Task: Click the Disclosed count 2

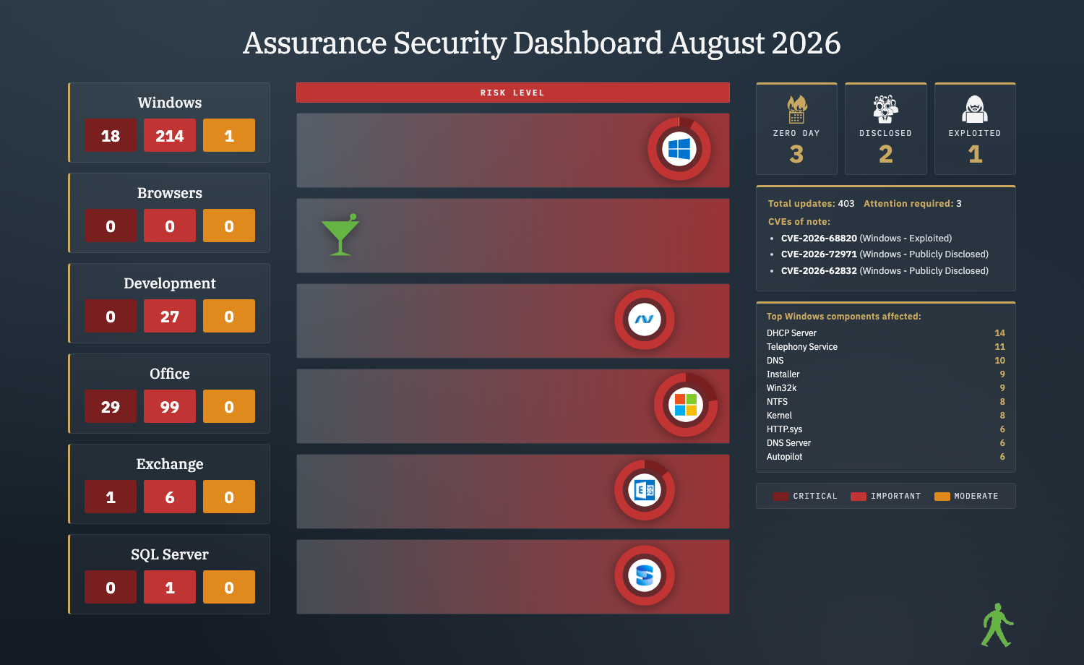Action: (x=885, y=154)
